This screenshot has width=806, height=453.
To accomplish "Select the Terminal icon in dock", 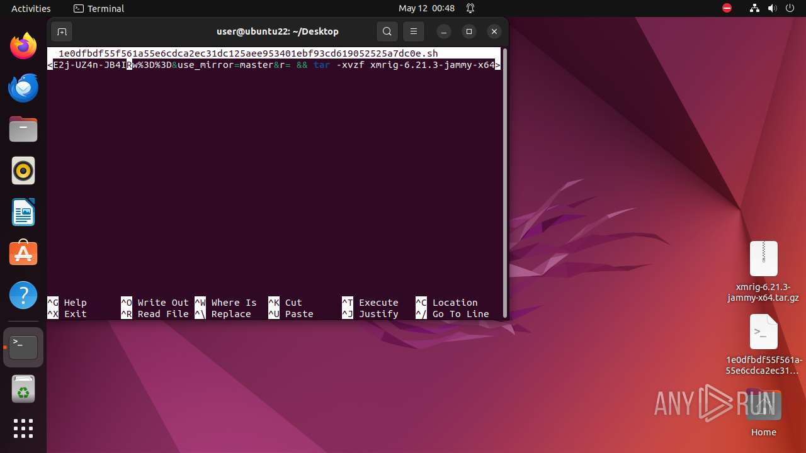I will [23, 347].
